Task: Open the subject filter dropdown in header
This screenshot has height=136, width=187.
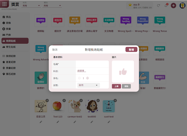Action: click(31, 5)
